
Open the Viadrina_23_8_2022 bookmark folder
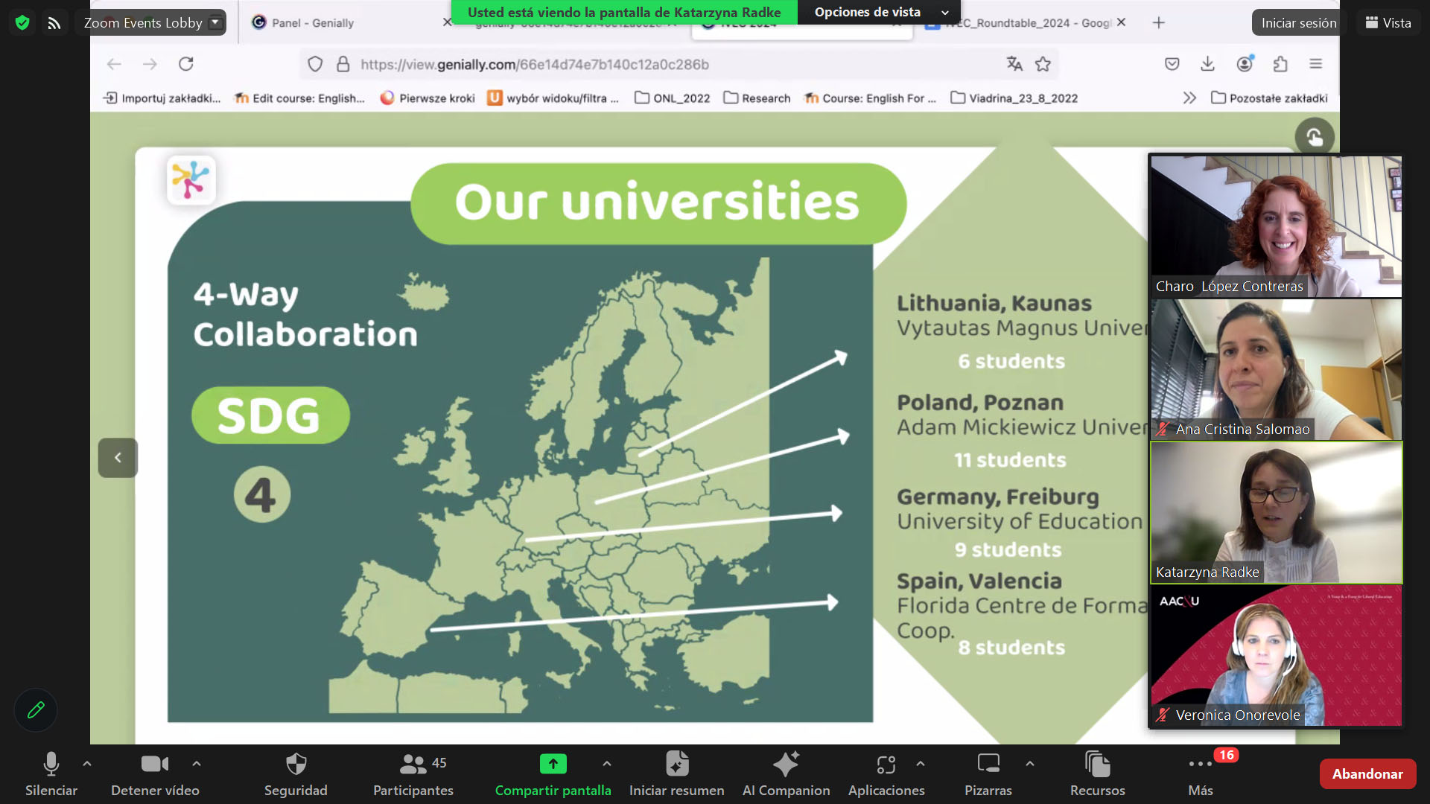1014,98
